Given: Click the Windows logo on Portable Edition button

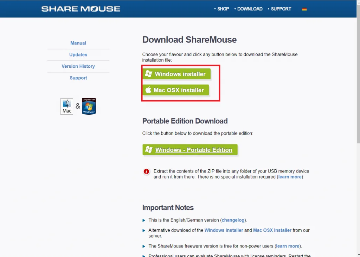Looking at the screenshot, I should 149,150.
